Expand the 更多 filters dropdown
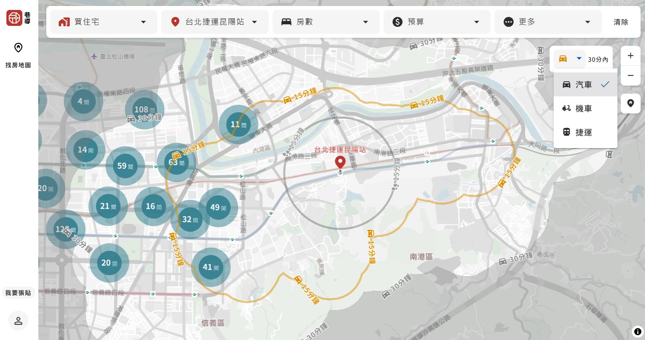This screenshot has width=645, height=340. (548, 22)
